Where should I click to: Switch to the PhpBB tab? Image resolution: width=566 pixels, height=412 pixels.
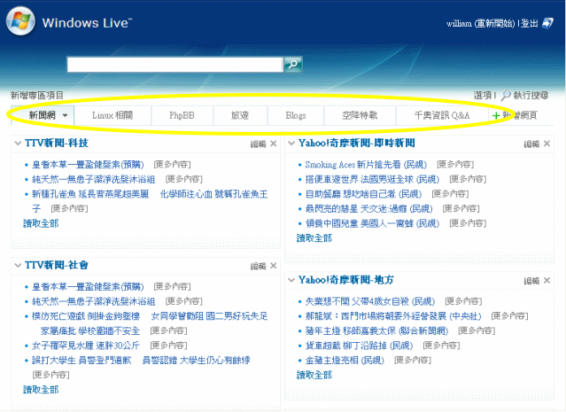coord(182,115)
